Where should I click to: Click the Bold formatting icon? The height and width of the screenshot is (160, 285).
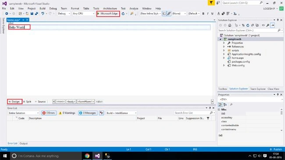click(203, 14)
